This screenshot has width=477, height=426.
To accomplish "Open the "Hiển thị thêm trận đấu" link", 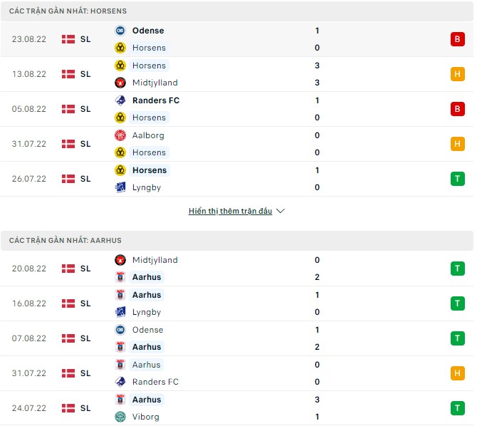I will [229, 212].
